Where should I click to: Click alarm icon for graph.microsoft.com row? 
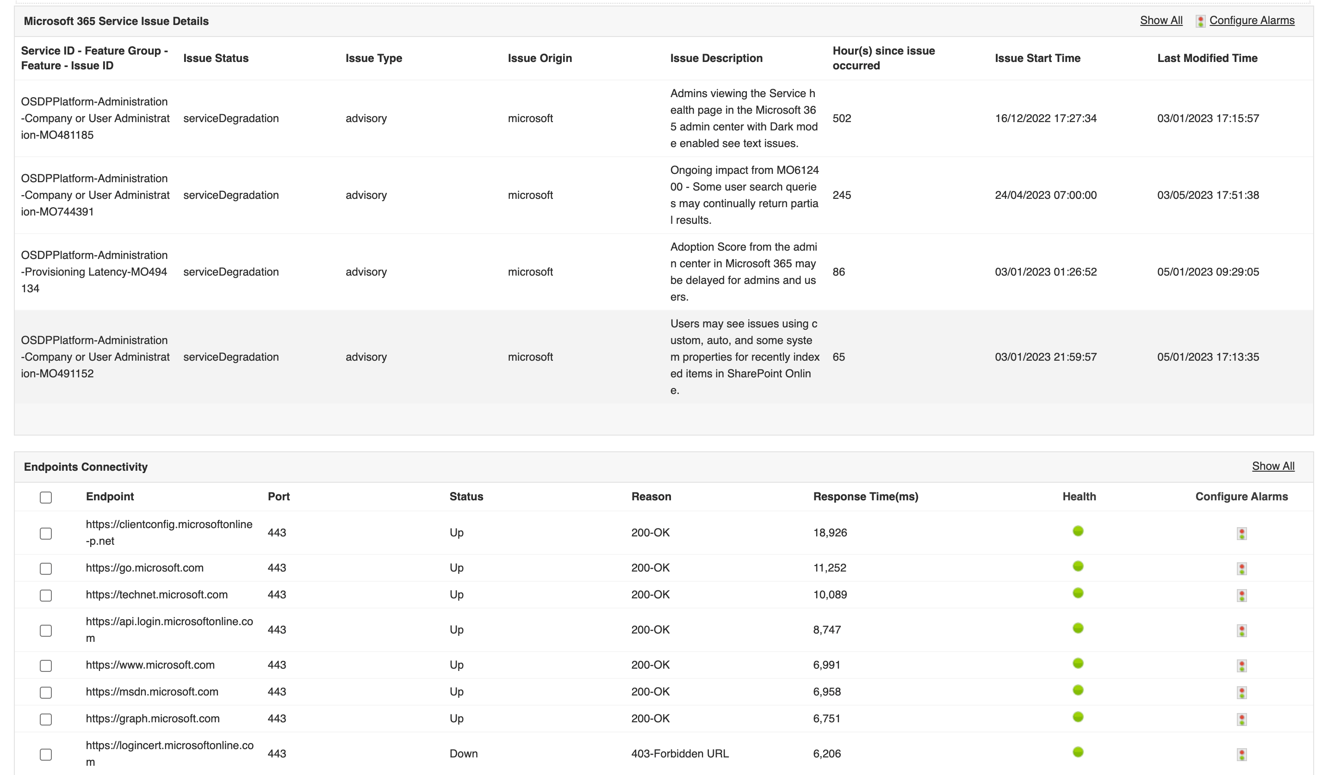[1241, 719]
